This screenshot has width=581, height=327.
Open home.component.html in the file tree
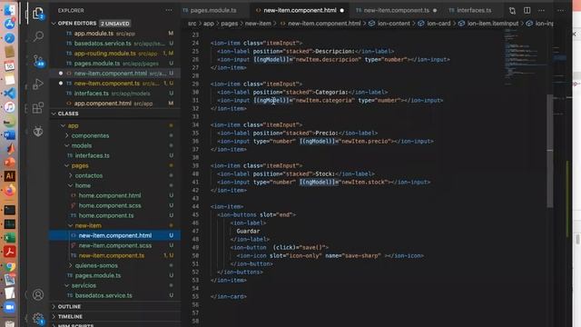click(x=115, y=195)
